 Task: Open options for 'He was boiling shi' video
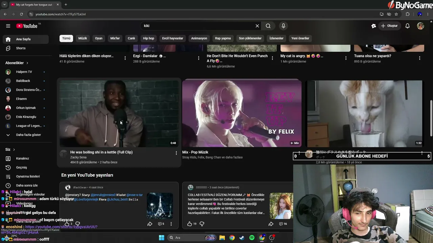[x=176, y=153]
